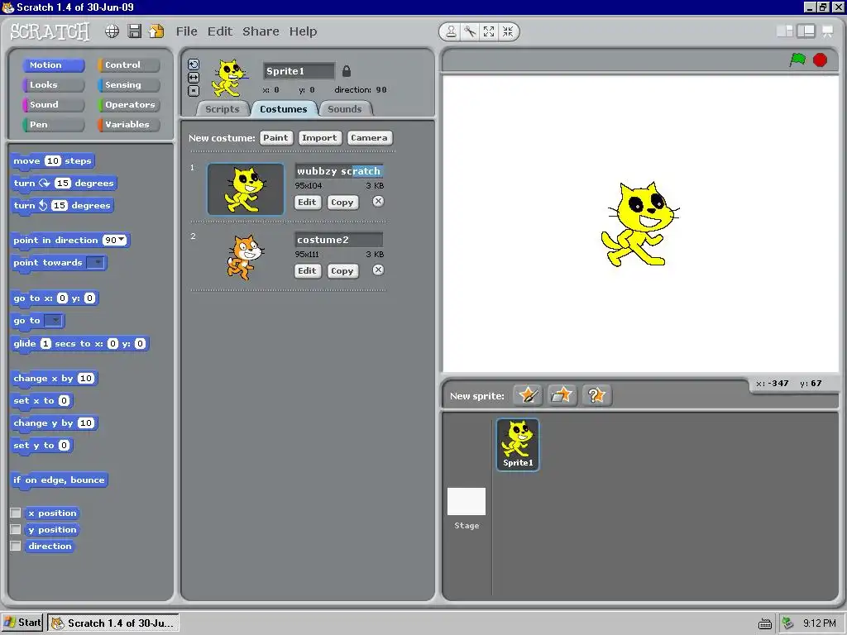Choose new sprite from file

pos(562,395)
